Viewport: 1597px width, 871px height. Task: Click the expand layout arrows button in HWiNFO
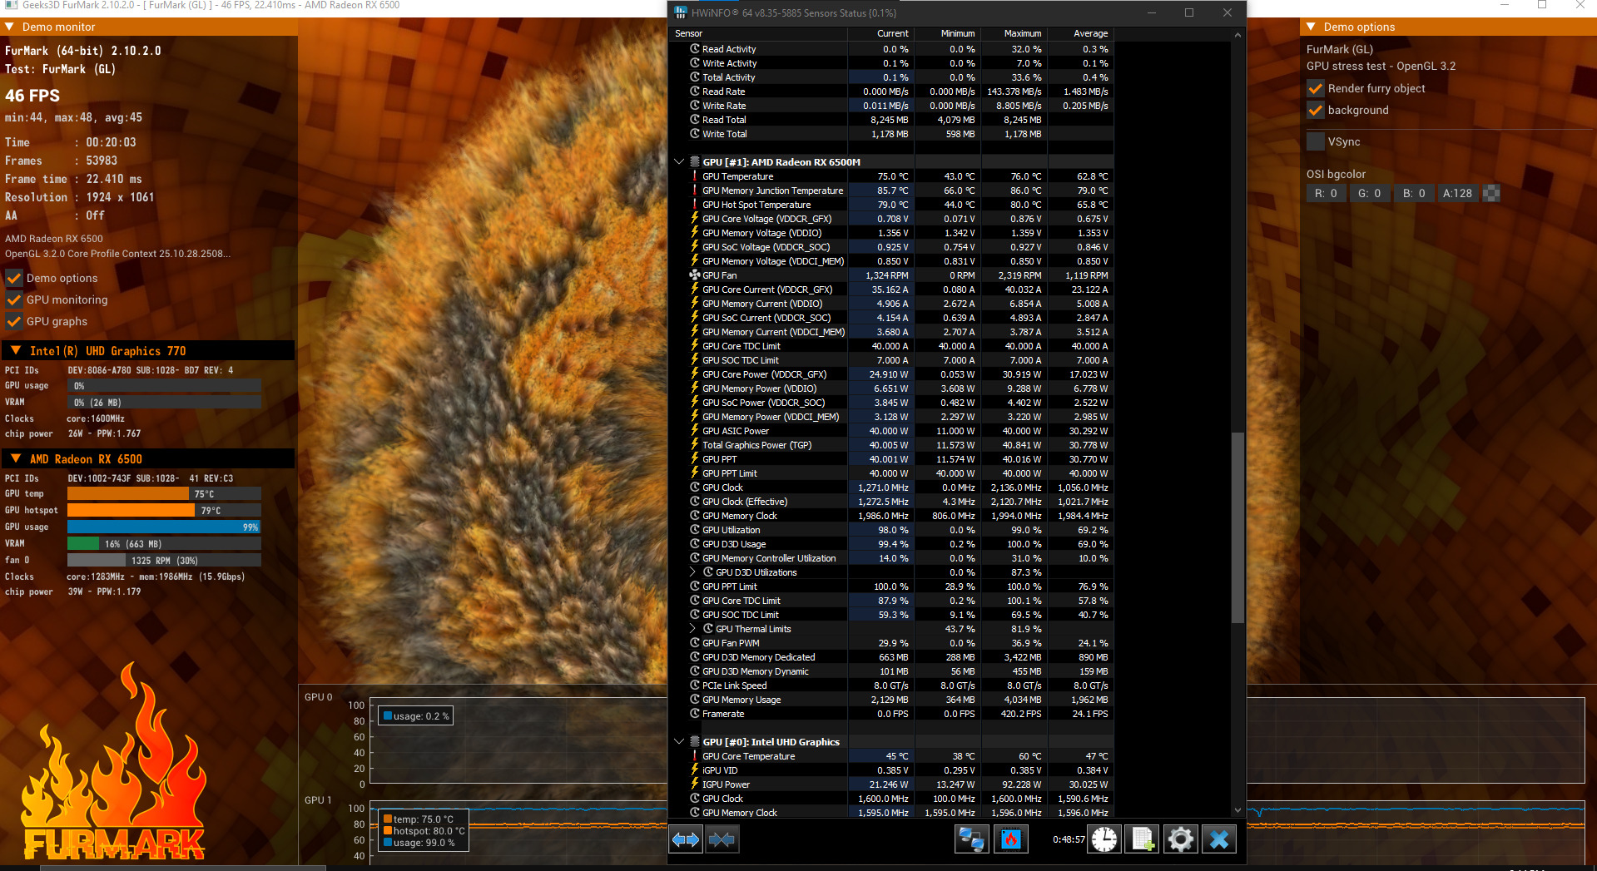click(686, 839)
